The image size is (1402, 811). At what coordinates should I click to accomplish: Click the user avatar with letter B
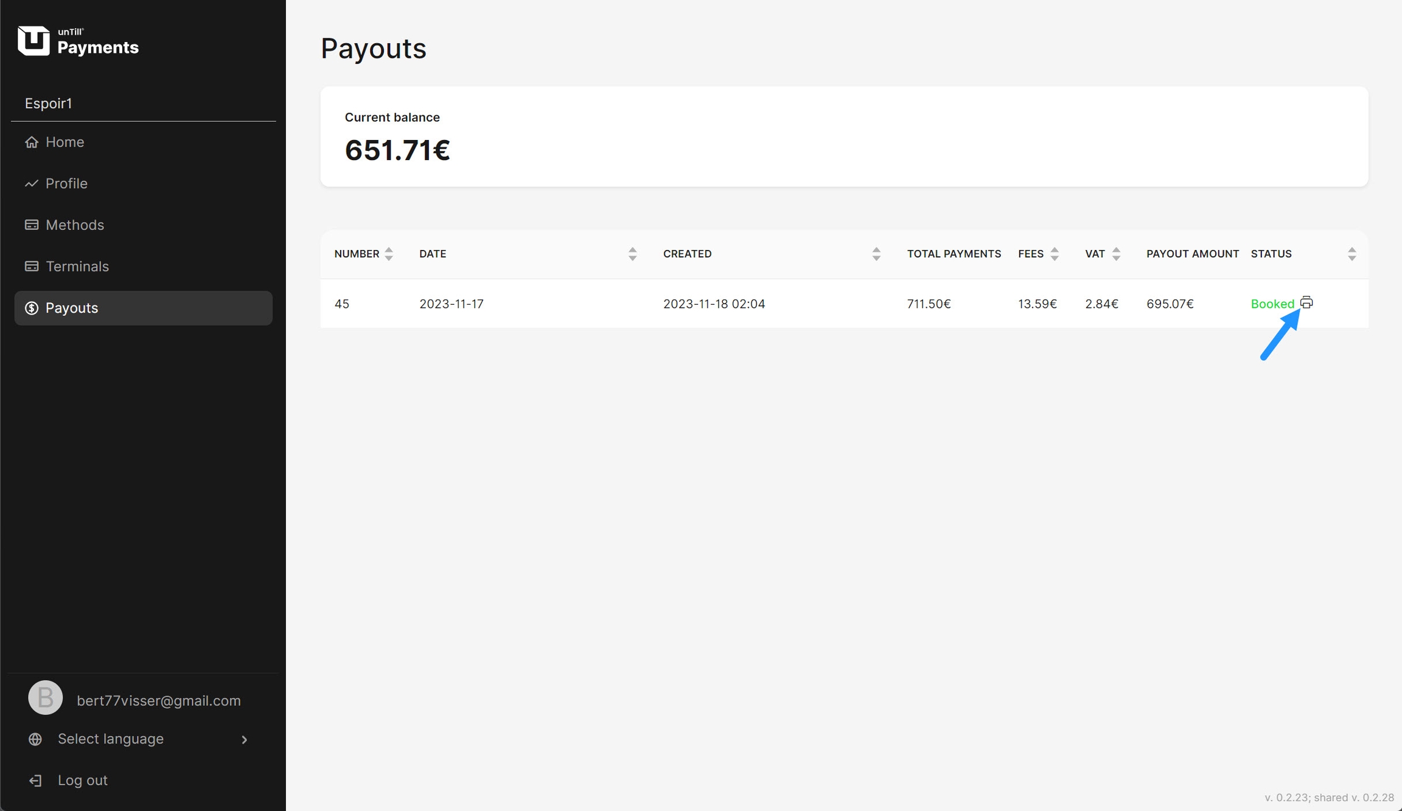(46, 697)
